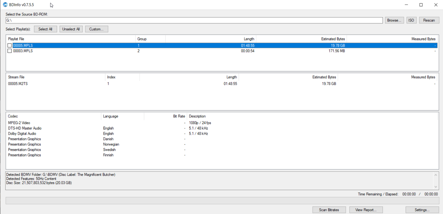Select the Danish Presentation Graphics row

coord(221,139)
